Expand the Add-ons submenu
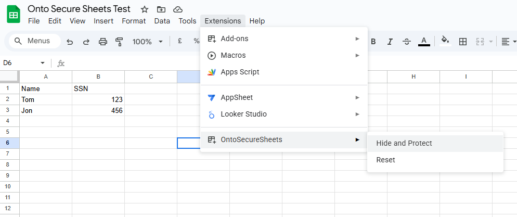 284,39
